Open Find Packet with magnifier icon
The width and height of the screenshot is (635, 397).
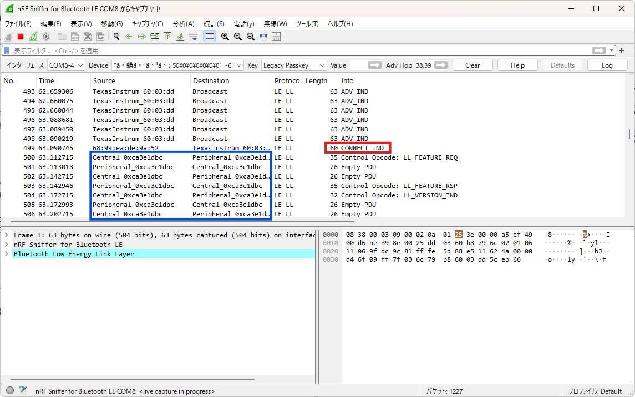[116, 37]
